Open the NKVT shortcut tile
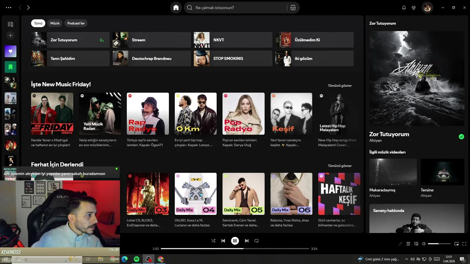 click(233, 40)
